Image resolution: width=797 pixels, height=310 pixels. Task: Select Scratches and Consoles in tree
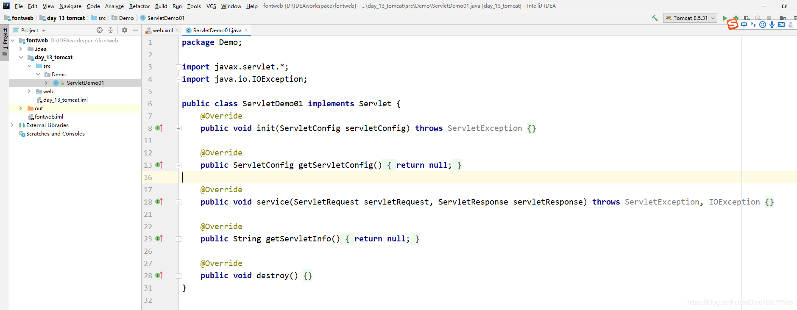click(x=56, y=134)
